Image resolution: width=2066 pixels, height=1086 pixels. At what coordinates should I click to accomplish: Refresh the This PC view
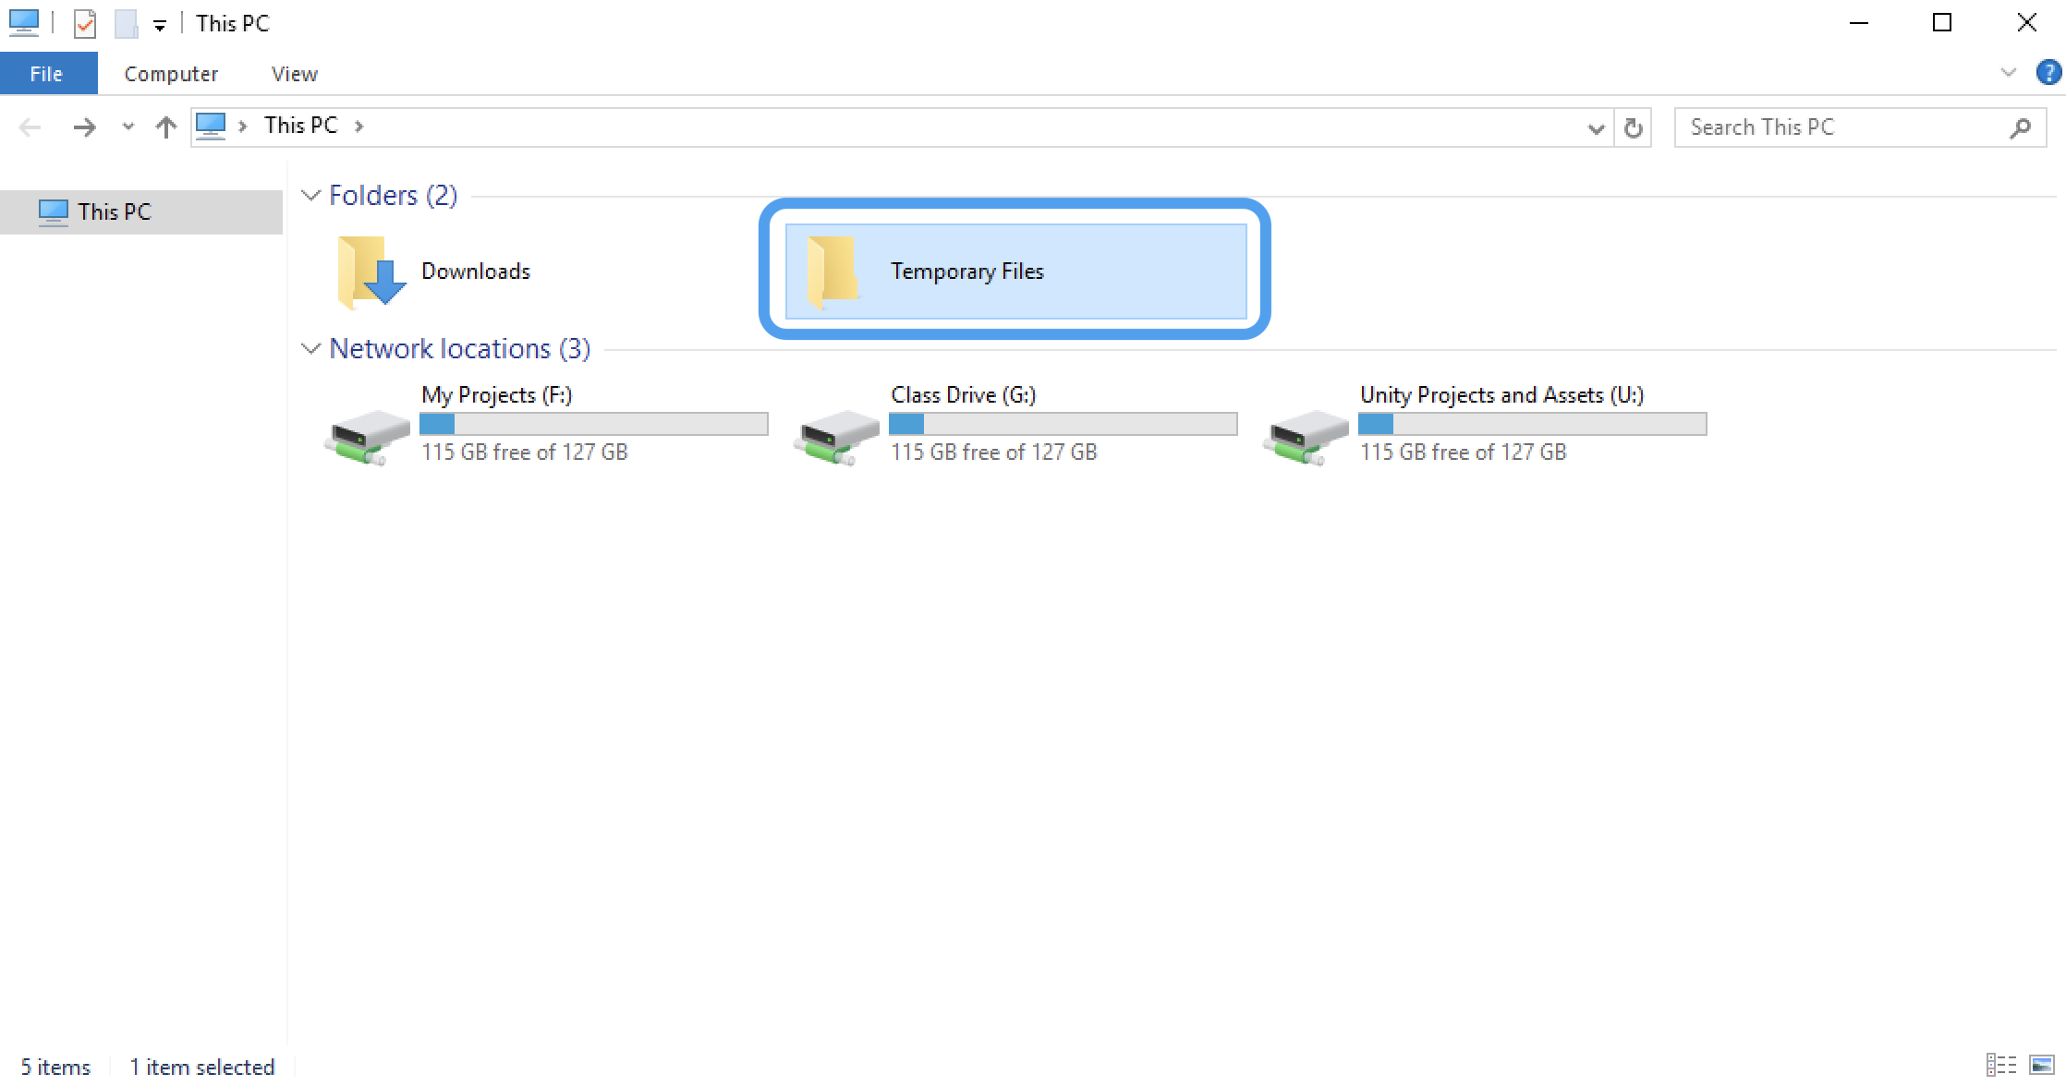[x=1634, y=127]
